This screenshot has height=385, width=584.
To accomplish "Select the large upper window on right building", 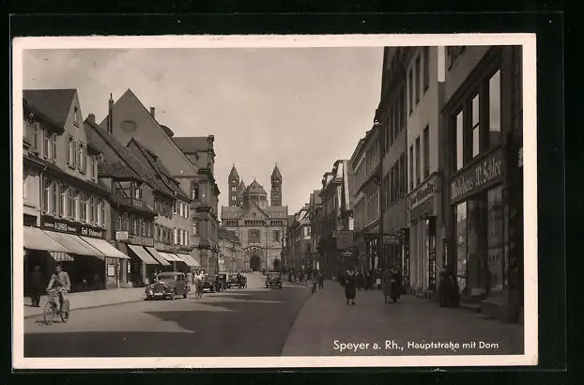I will click(476, 127).
